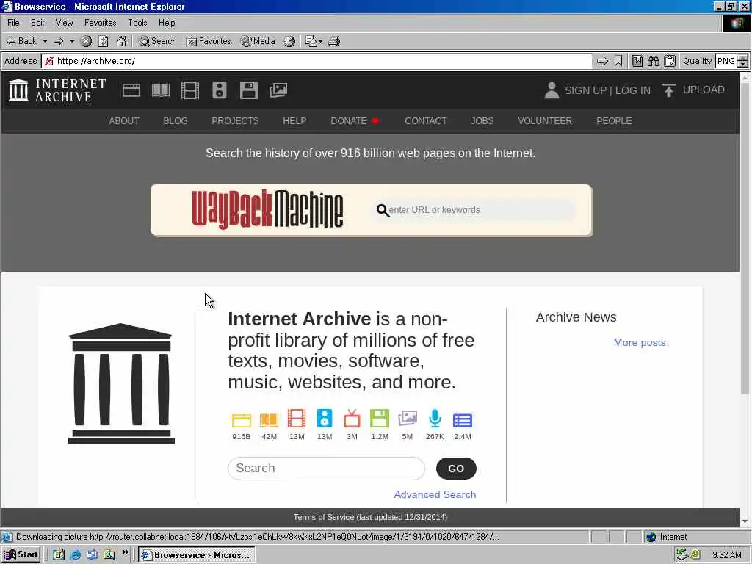Screen dimensions: 752x564
Task: Open the Media toolbar button
Action: click(258, 41)
